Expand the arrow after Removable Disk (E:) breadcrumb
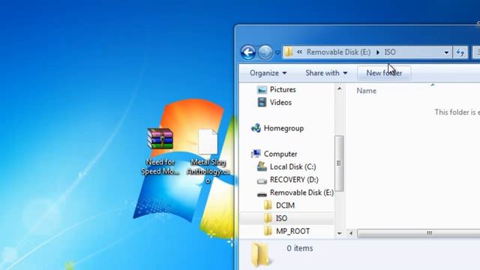The height and width of the screenshot is (270, 480). [378, 52]
